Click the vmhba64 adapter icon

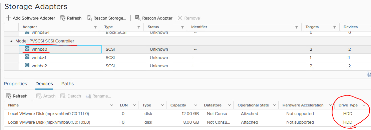tap(27, 32)
